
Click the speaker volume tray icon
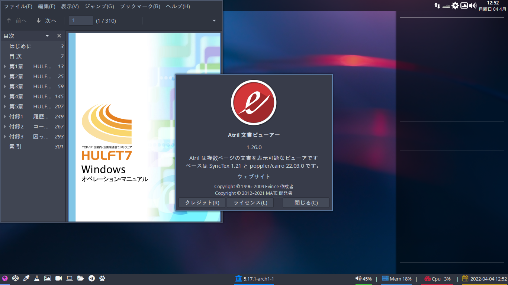[473, 6]
